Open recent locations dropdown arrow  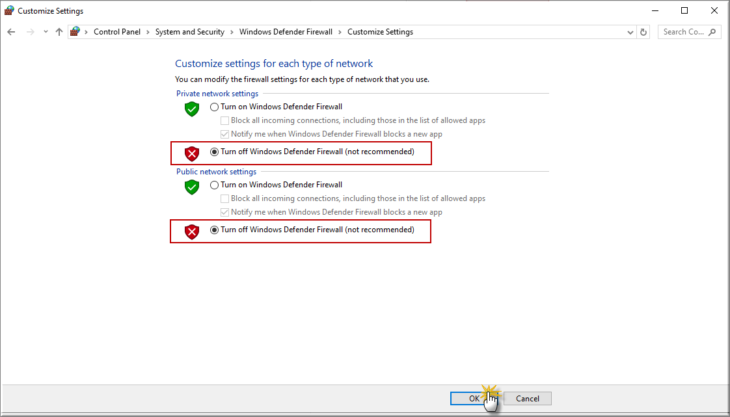coord(45,32)
